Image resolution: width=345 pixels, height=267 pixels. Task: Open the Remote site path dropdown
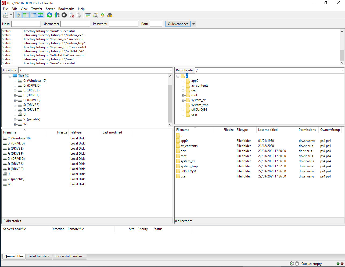pos(342,70)
